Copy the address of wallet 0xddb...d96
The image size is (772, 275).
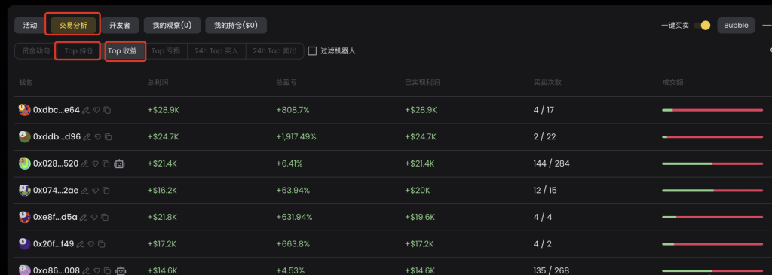(109, 137)
